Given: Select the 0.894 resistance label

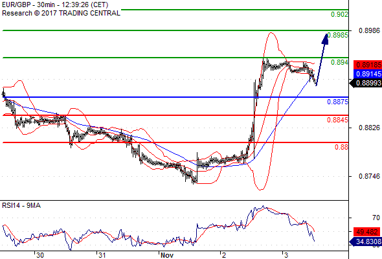Looking at the screenshot, I should 339,62.
